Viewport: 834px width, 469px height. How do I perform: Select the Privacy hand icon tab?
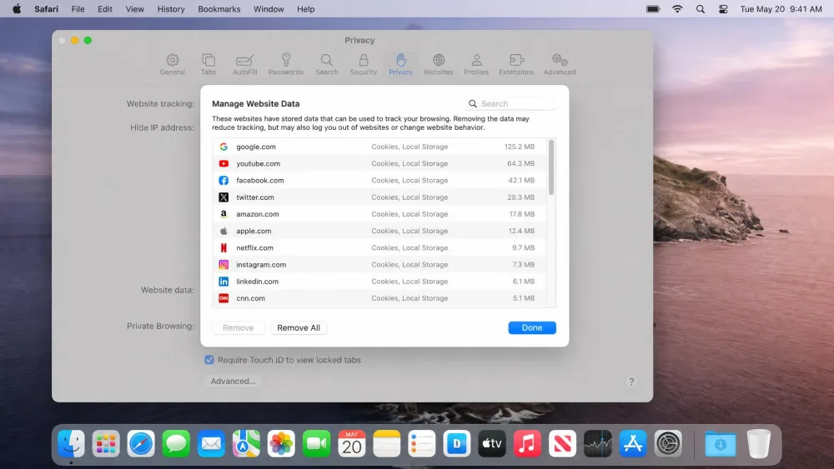(x=400, y=64)
